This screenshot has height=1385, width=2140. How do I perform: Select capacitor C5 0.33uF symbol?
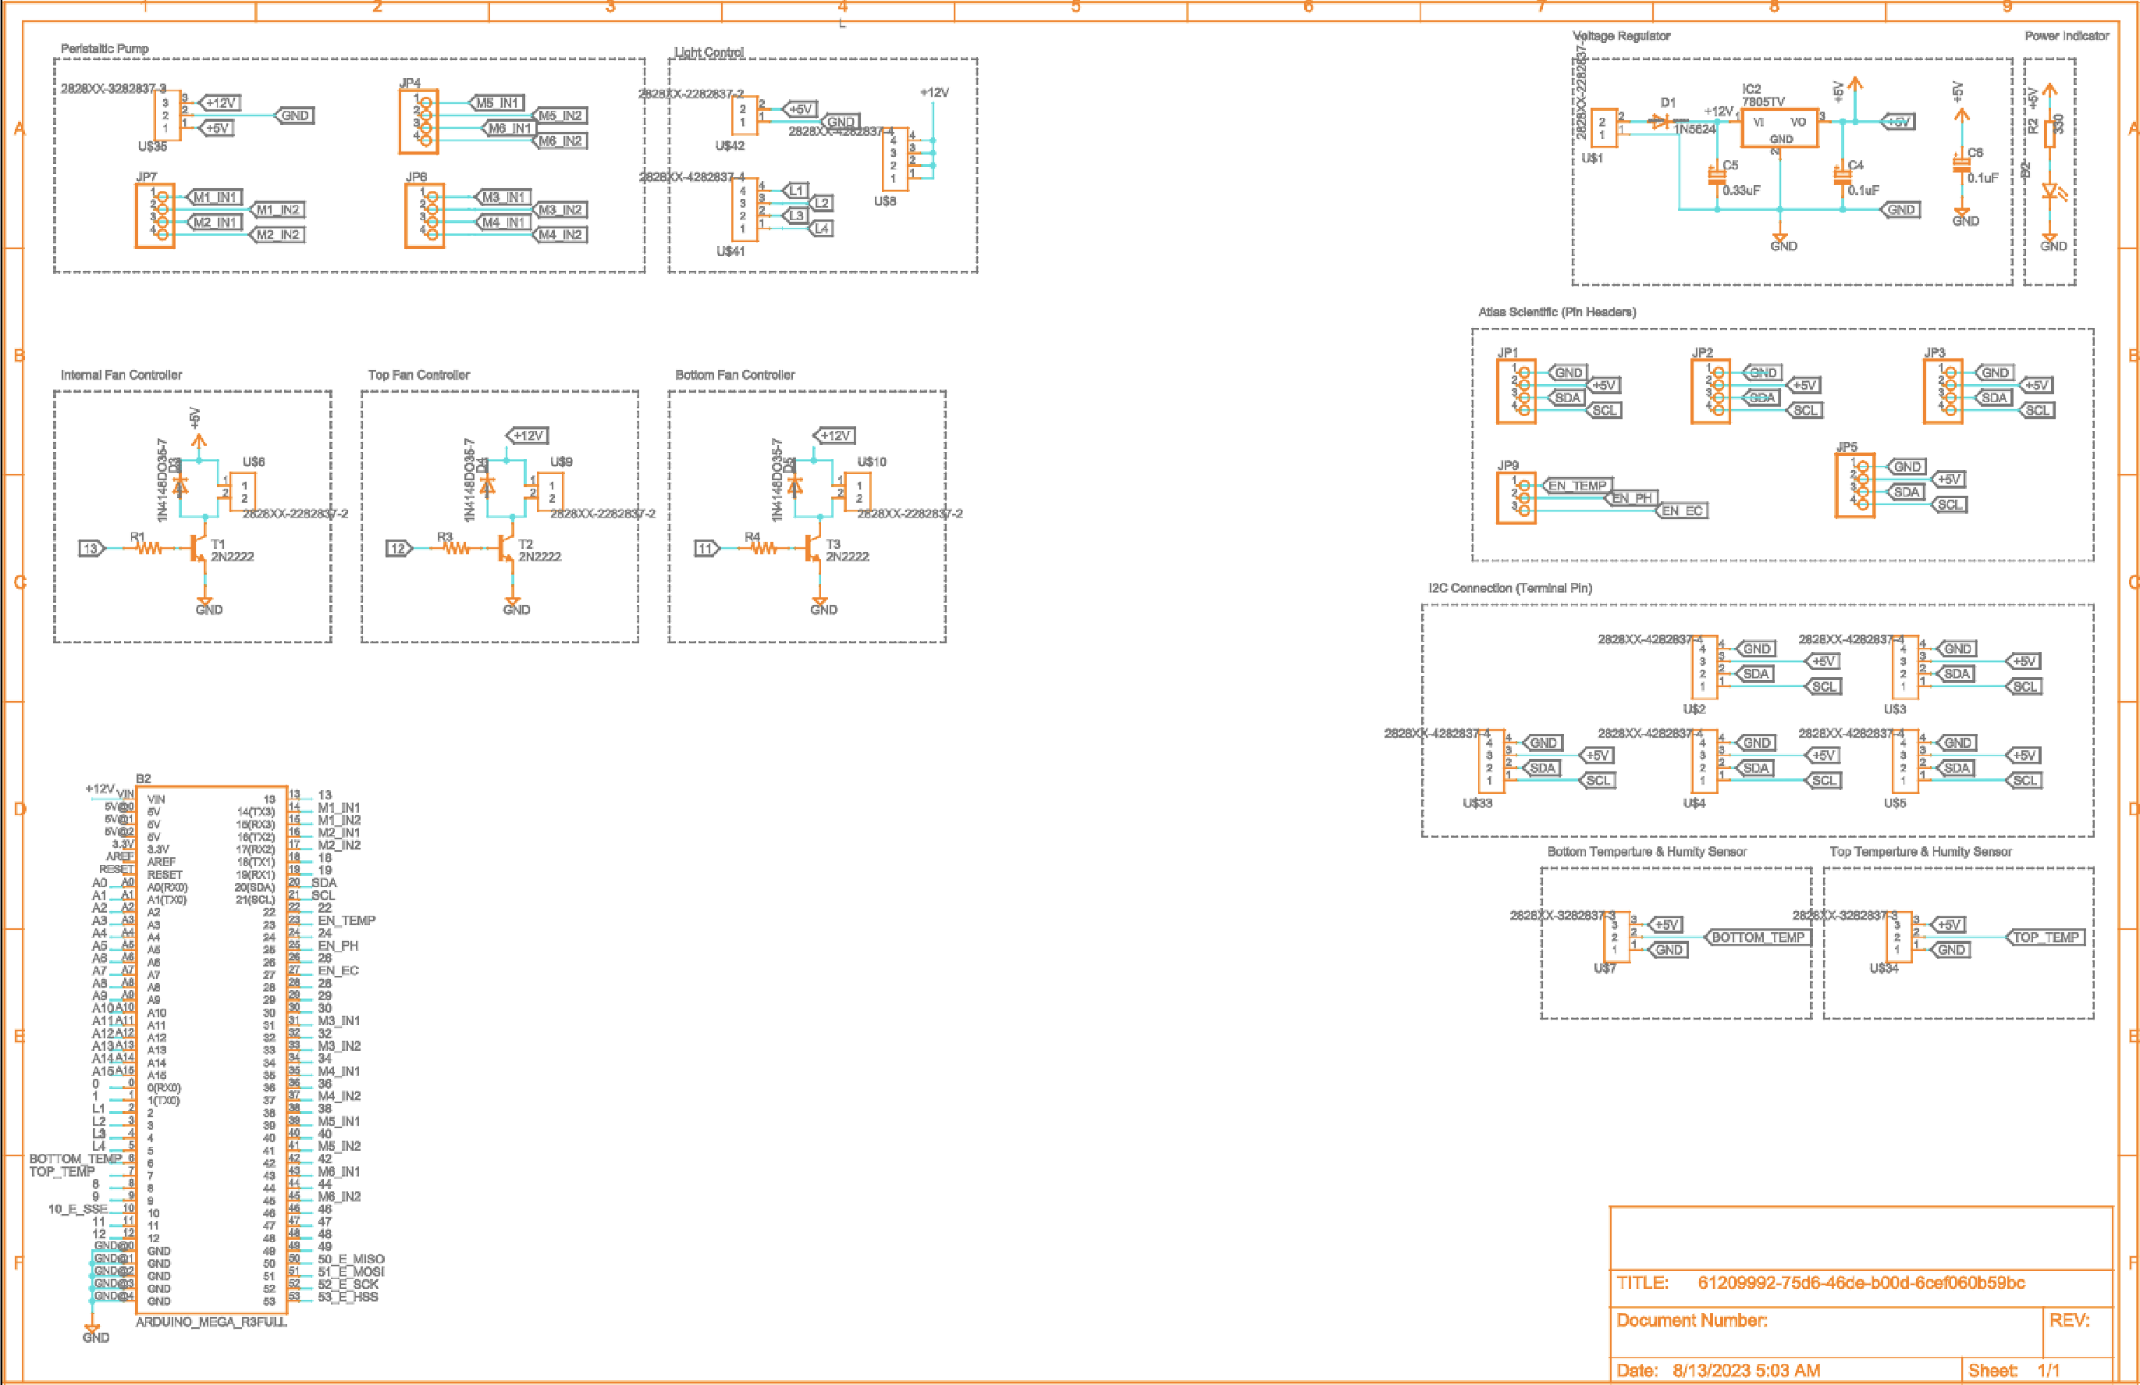click(x=1717, y=177)
